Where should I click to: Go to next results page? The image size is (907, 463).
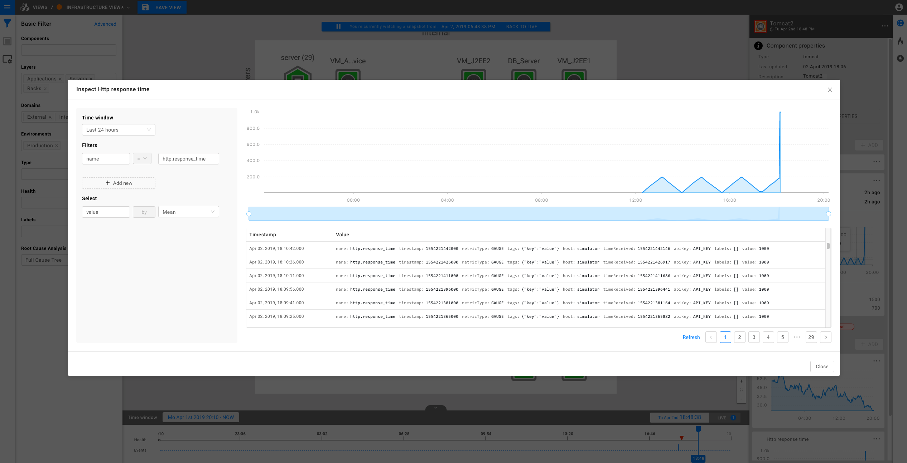coord(825,337)
